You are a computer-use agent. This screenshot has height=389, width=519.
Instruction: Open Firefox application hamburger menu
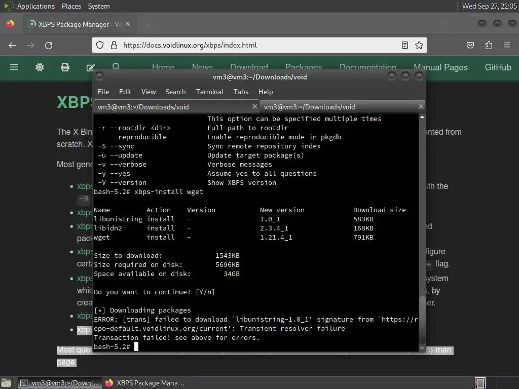click(x=507, y=45)
